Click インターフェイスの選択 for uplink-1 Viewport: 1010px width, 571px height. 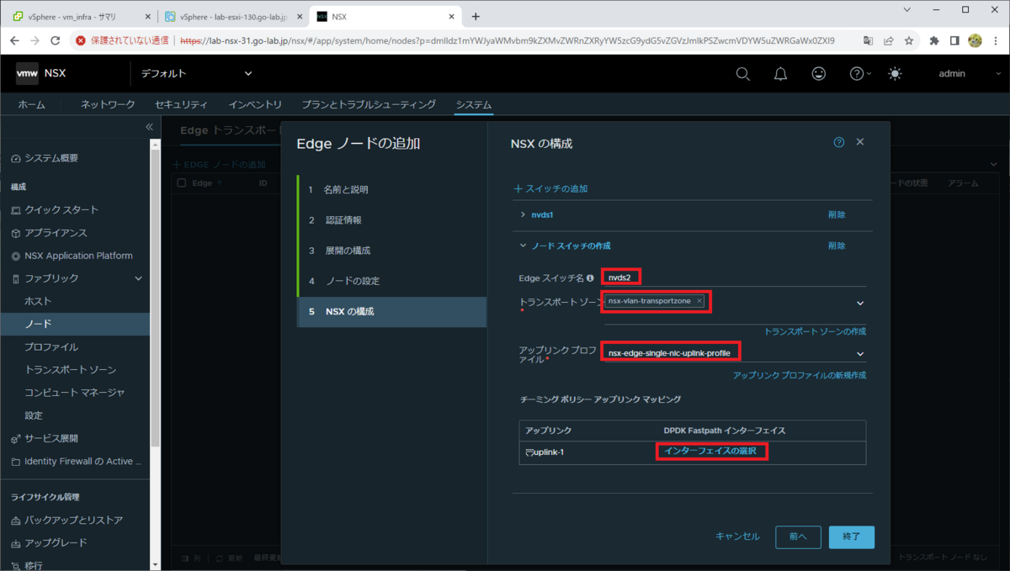[710, 452]
